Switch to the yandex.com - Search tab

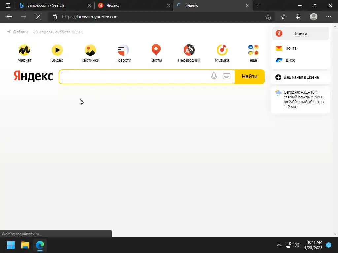[55, 5]
